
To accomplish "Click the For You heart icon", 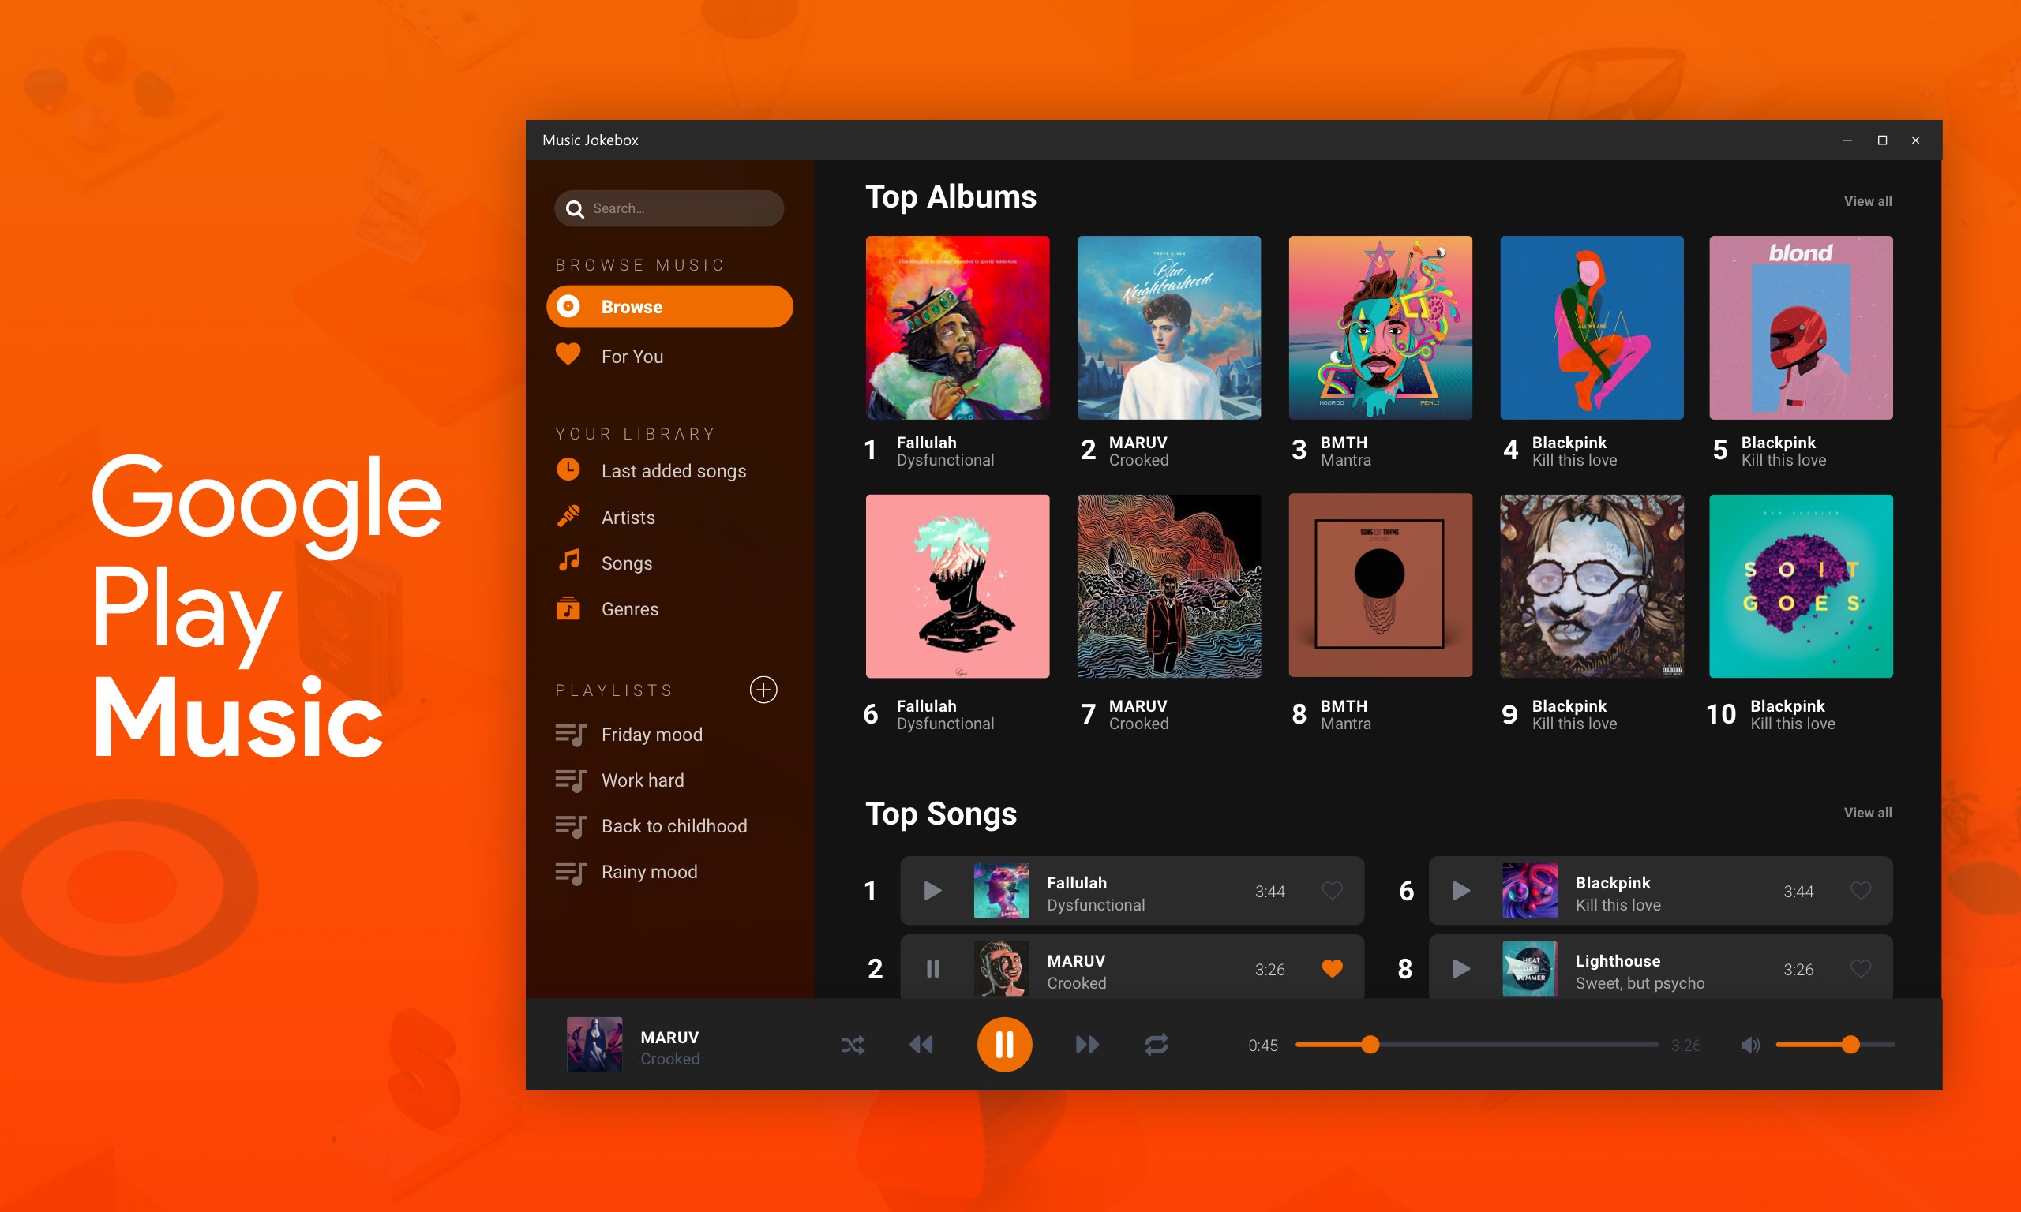I will [568, 354].
